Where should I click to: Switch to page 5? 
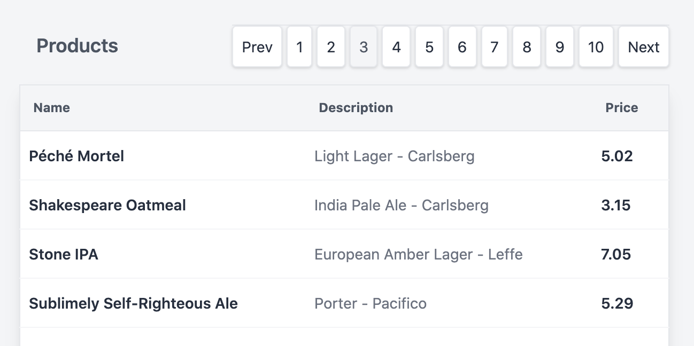pyautogui.click(x=429, y=47)
